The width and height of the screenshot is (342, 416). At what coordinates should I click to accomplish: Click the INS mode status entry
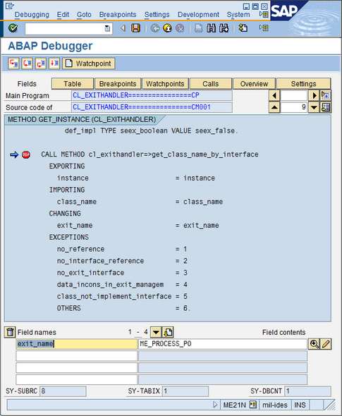(300, 405)
